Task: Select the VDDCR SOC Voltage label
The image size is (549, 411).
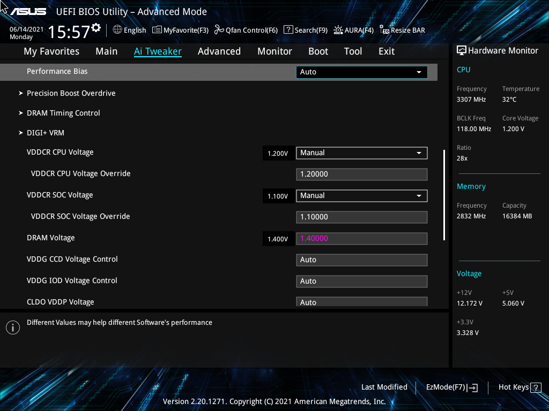Action: [x=60, y=195]
